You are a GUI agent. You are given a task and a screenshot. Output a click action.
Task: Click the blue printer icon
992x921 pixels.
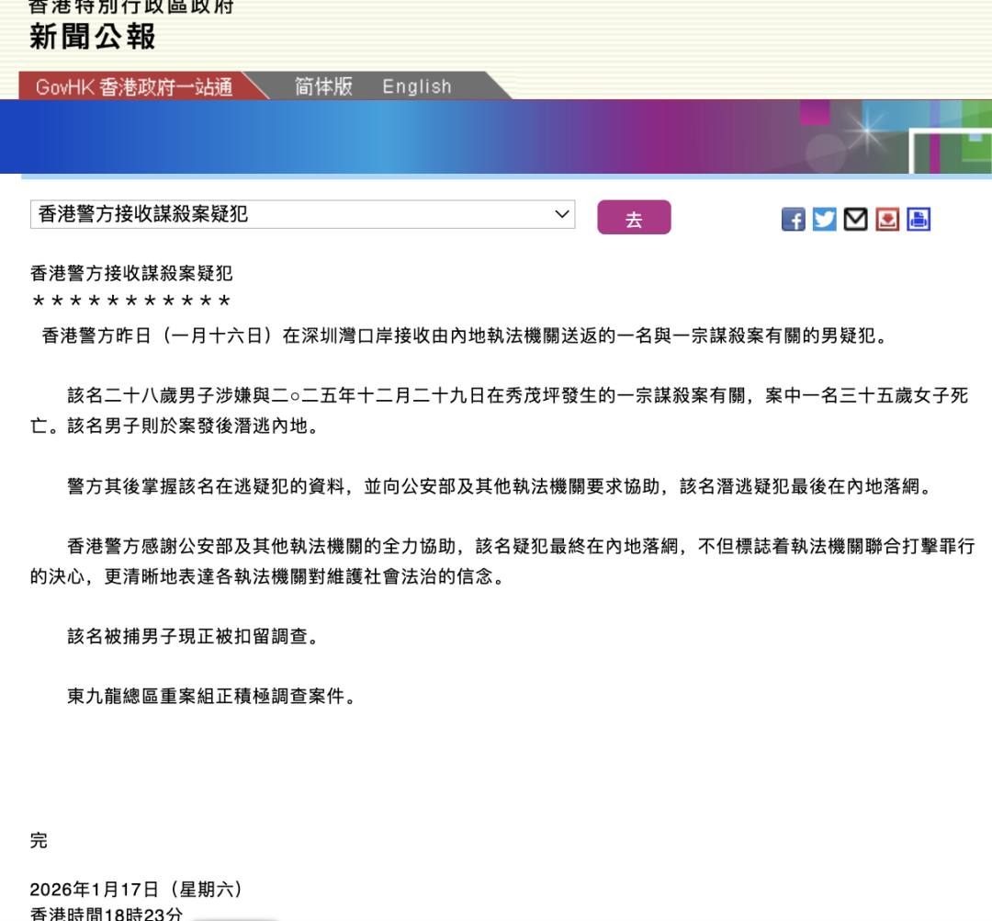pos(919,219)
